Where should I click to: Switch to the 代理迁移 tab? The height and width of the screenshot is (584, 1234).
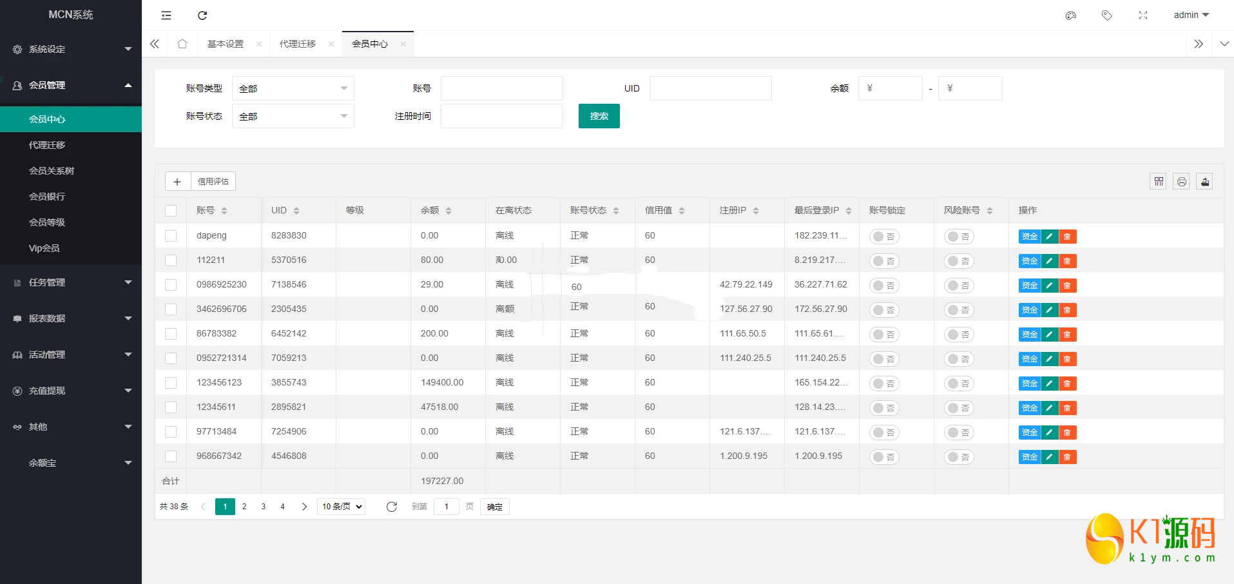(x=298, y=44)
